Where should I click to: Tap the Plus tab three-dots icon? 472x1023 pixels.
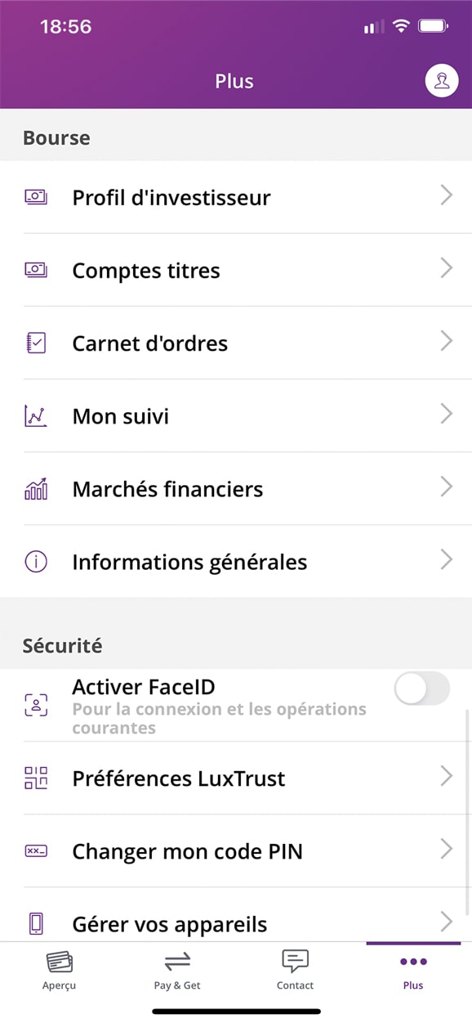pos(413,962)
